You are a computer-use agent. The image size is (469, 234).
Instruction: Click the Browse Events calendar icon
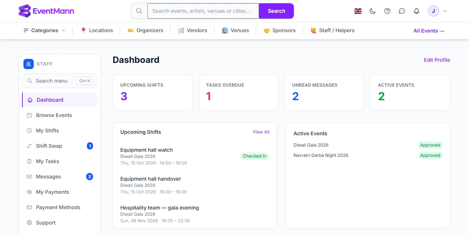29,115
